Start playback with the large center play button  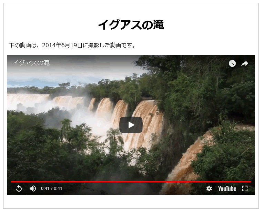point(131,125)
